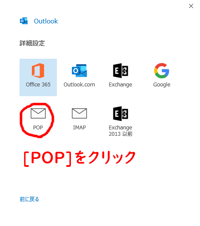Choose the blue Outlook.com envelope icon

coord(79,71)
